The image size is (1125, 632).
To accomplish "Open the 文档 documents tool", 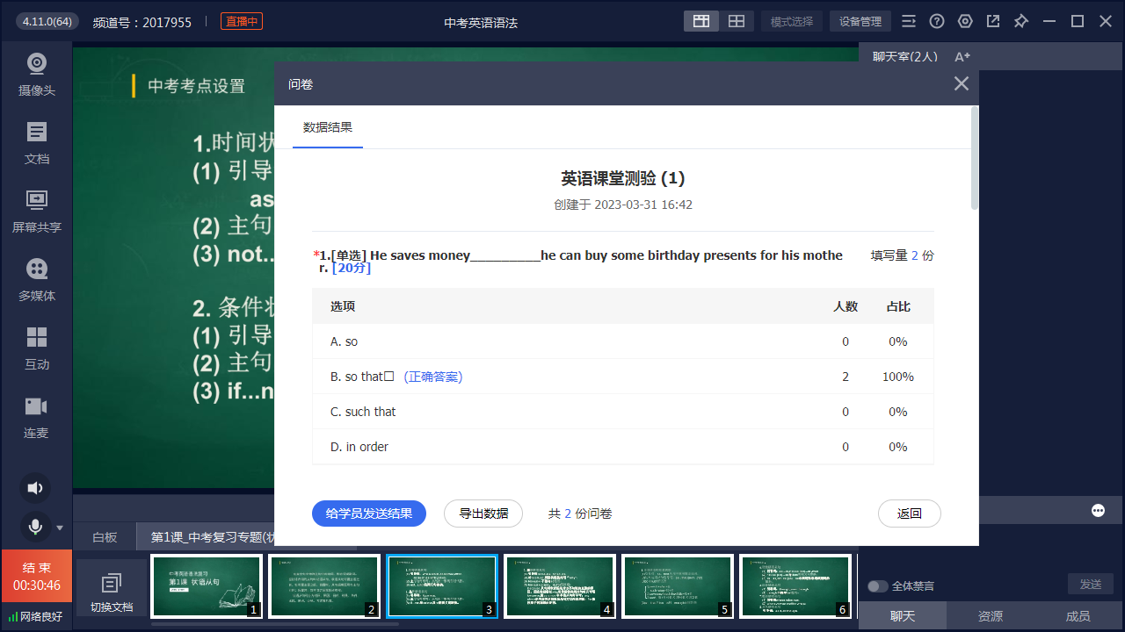I will point(36,142).
